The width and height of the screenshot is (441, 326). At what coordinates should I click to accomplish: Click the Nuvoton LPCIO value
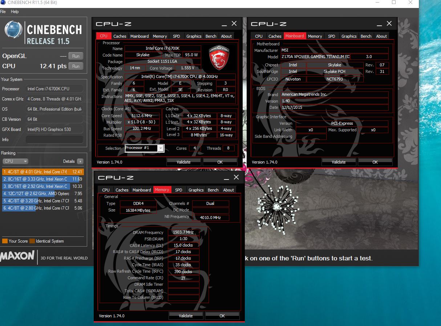coord(293,79)
